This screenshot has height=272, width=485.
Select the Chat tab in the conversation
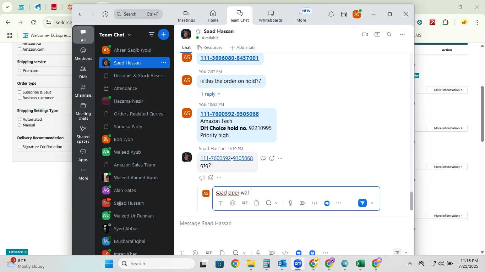(x=186, y=47)
